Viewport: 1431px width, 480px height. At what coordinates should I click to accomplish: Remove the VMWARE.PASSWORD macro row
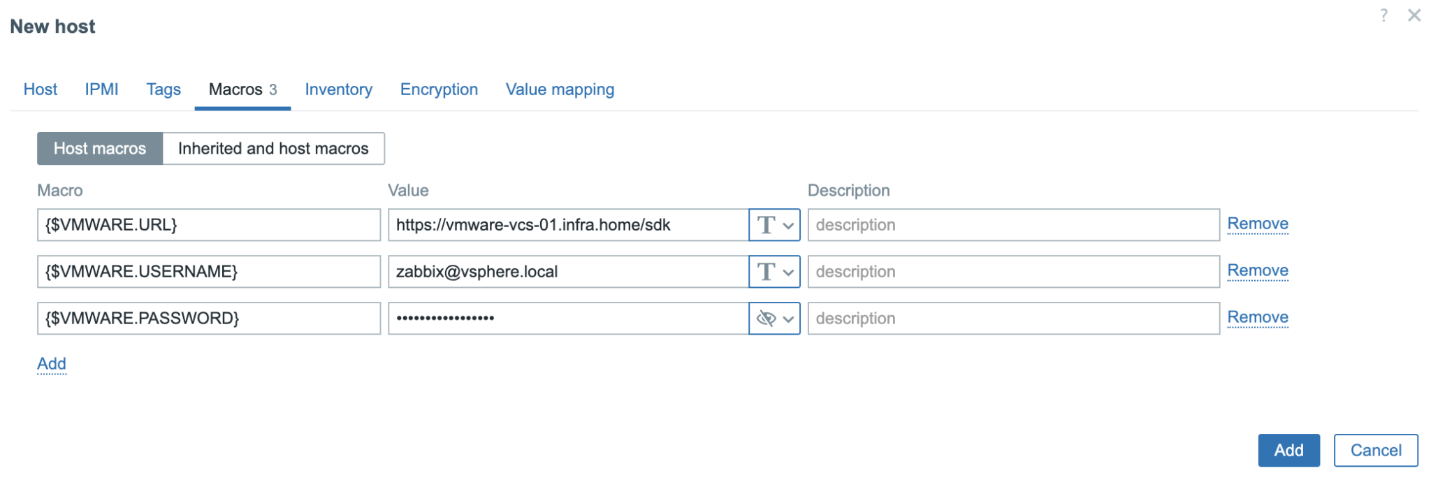point(1258,317)
